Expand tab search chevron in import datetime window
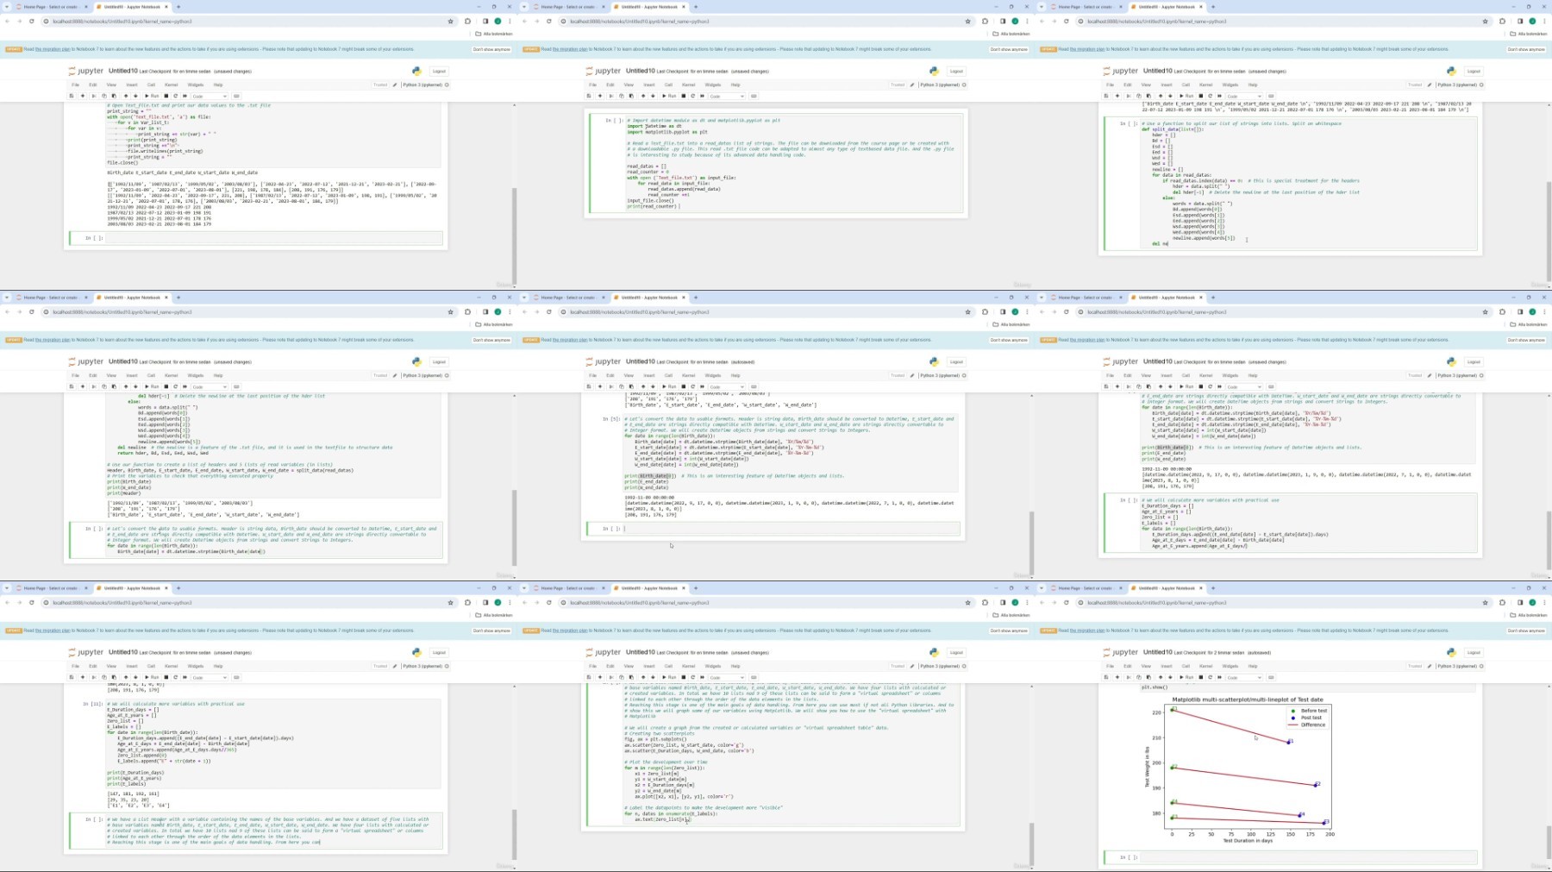The image size is (1552, 872). (x=524, y=6)
